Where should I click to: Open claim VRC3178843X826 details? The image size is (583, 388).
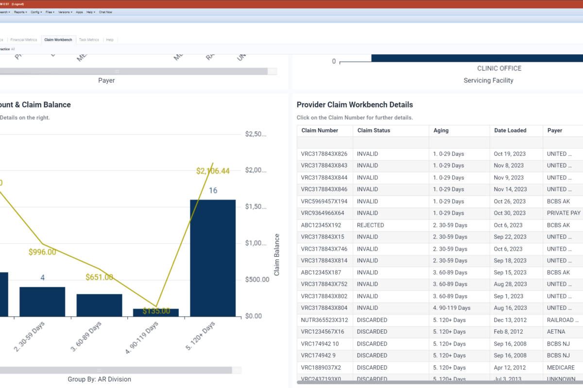pos(324,154)
